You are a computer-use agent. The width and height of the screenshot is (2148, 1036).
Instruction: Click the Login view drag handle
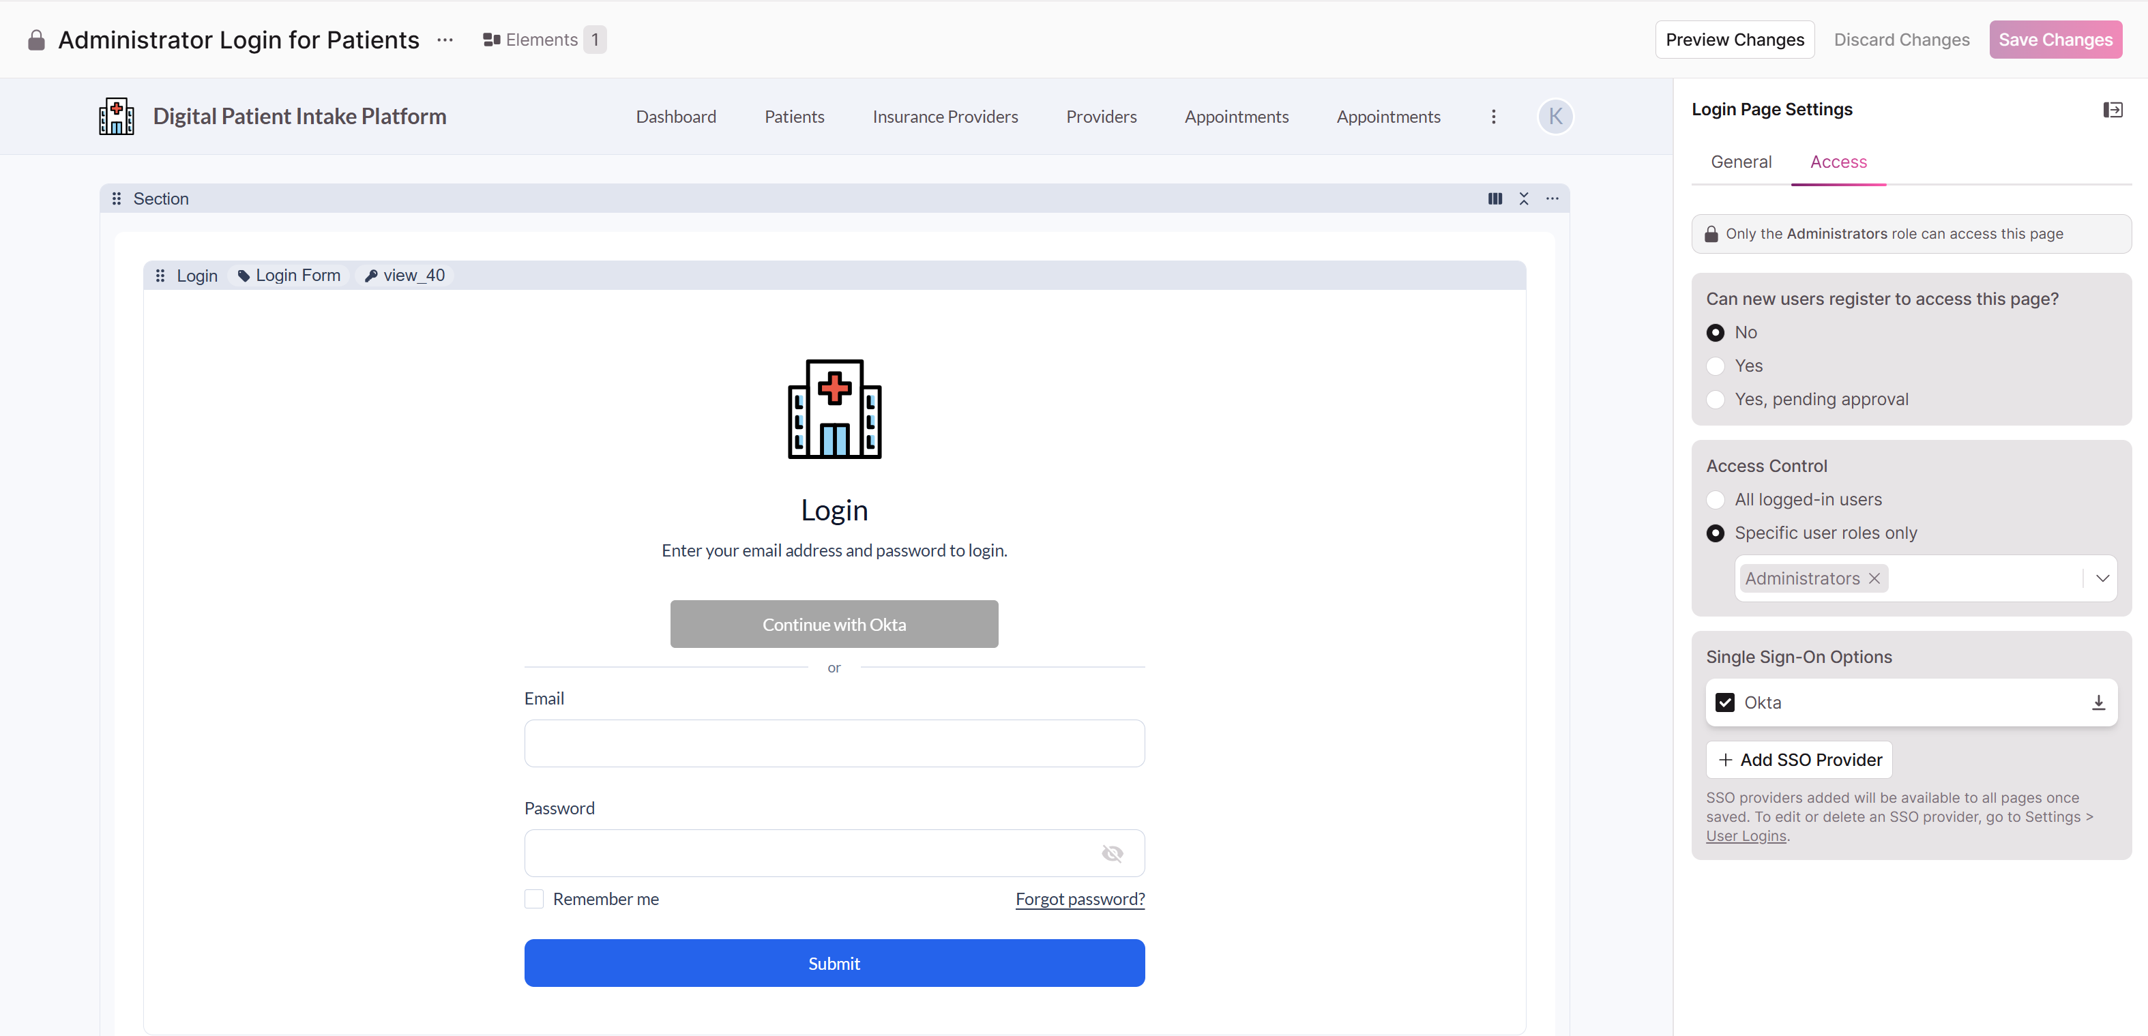pos(160,276)
